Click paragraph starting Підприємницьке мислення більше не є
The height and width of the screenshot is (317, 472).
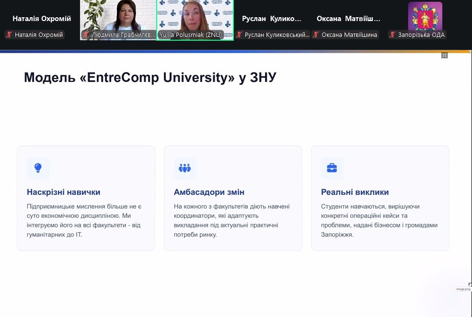coord(84,220)
